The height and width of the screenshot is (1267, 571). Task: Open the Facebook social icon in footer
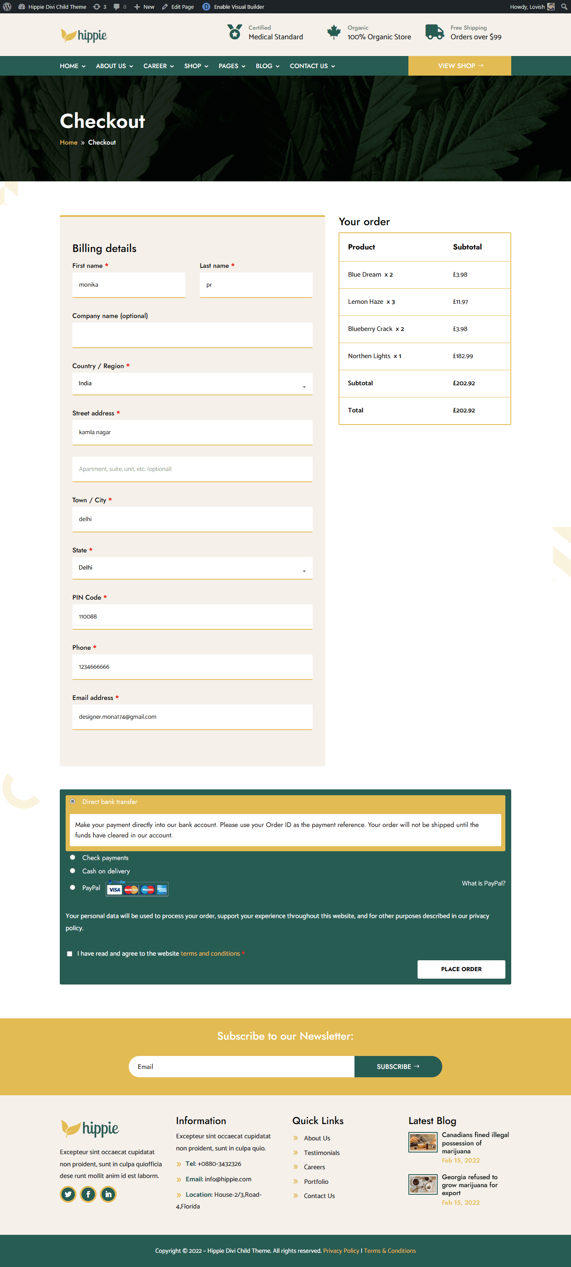click(x=88, y=1194)
